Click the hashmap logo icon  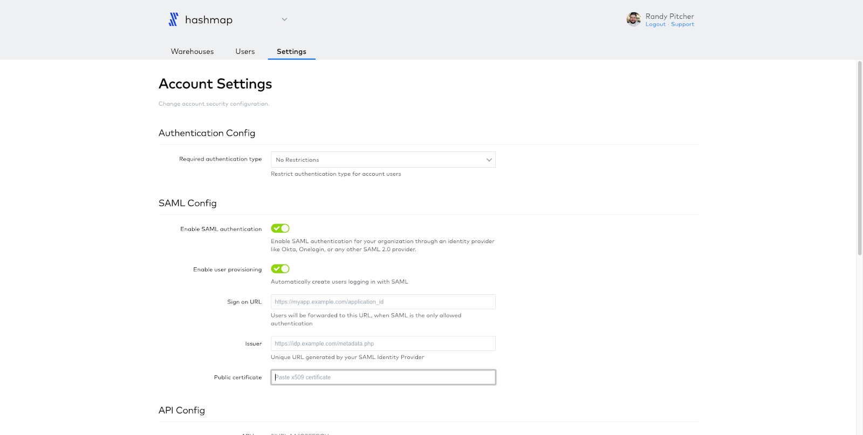pos(173,20)
